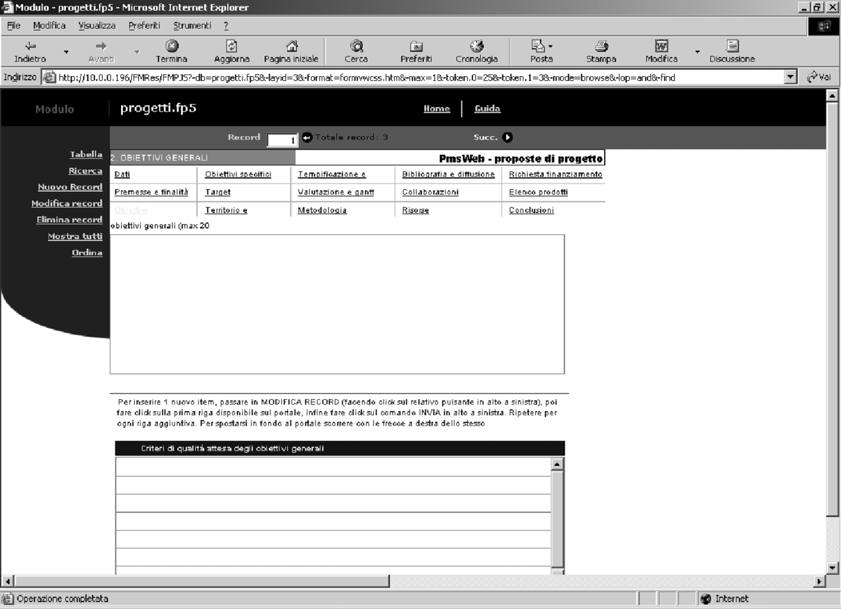
Task: Open the File menu
Action: 14,25
